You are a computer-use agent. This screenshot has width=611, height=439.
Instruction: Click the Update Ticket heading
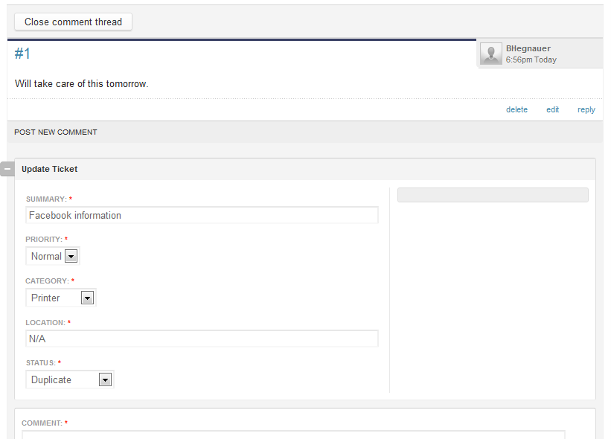49,169
